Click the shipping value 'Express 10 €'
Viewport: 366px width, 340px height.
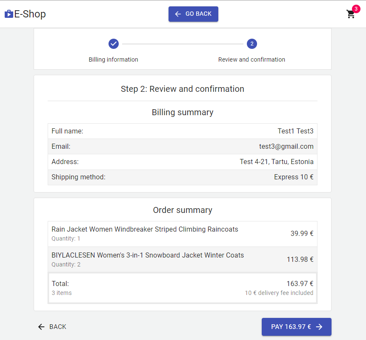(x=294, y=177)
